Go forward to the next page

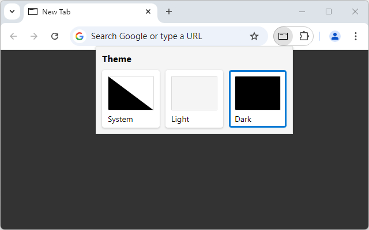pyautogui.click(x=34, y=36)
